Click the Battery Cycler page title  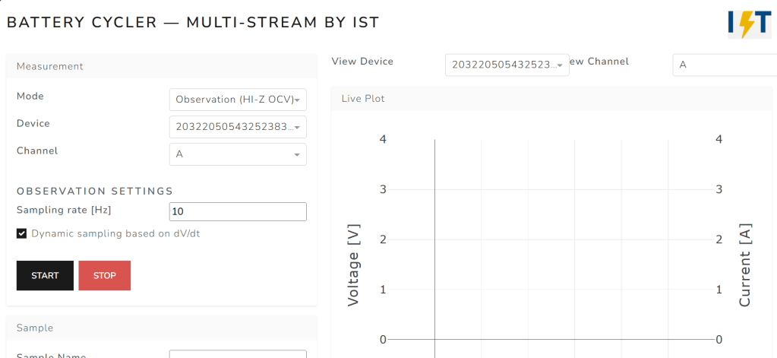[193, 23]
